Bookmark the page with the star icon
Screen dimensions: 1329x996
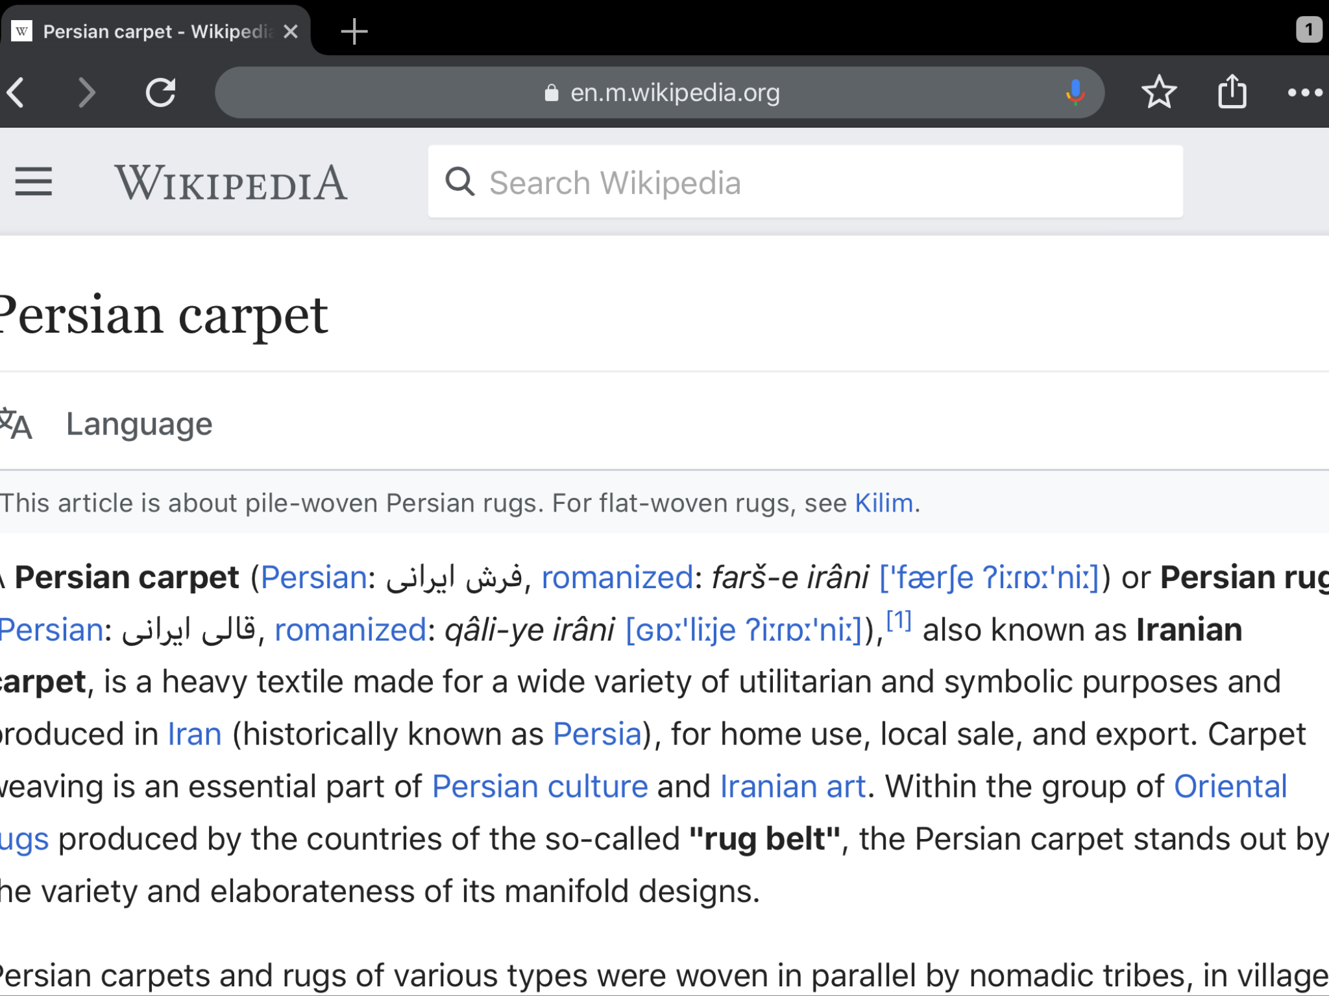pyautogui.click(x=1159, y=92)
